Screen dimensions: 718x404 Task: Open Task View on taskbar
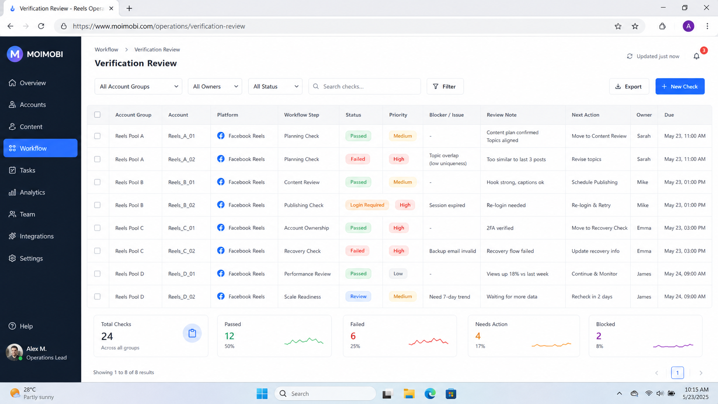click(x=387, y=394)
